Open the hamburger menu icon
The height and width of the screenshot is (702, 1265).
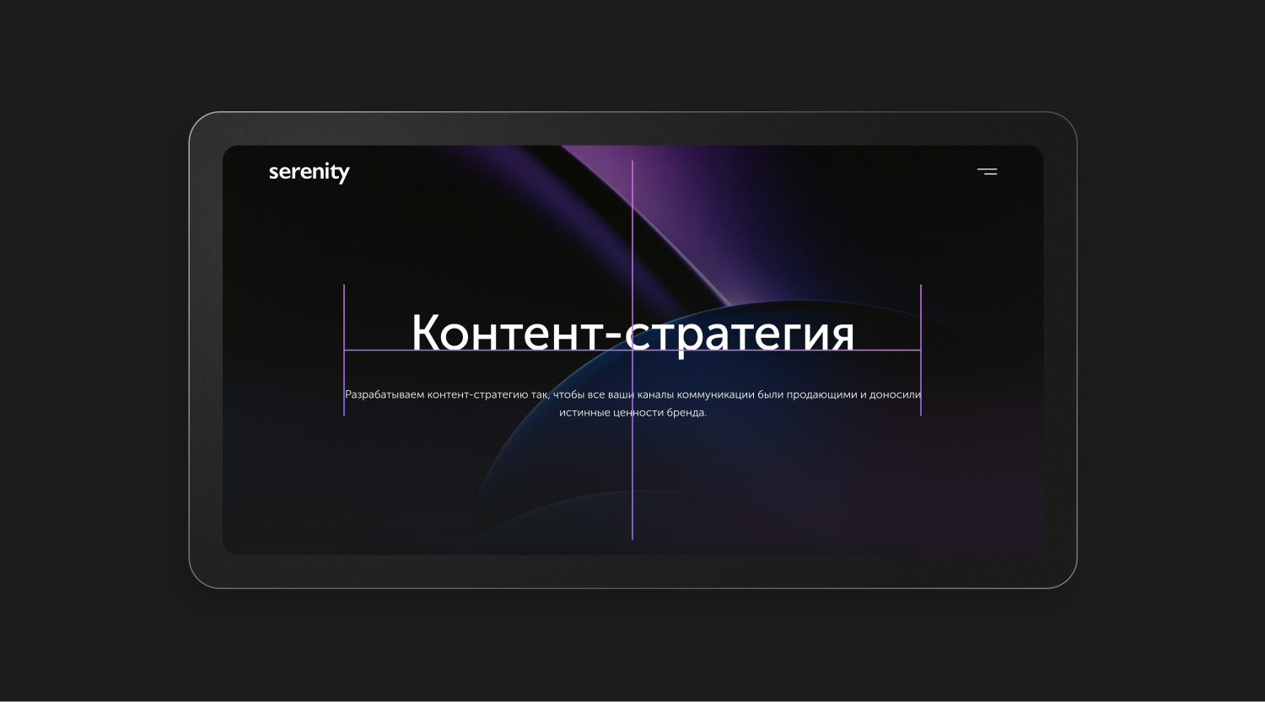click(x=987, y=172)
